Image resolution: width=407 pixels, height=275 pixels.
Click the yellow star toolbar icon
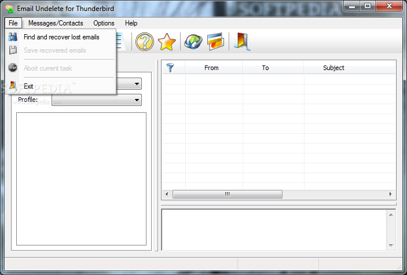click(x=167, y=42)
